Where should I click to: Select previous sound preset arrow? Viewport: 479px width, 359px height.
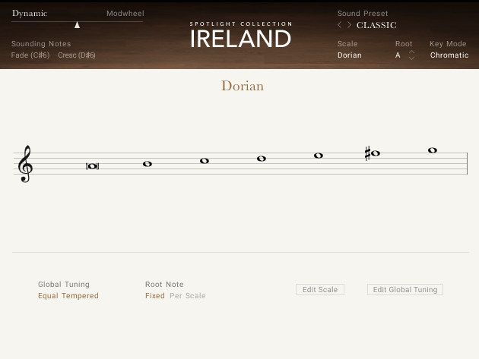[339, 25]
